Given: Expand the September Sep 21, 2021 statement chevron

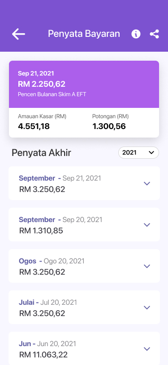Looking at the screenshot, I should pyautogui.click(x=147, y=183).
